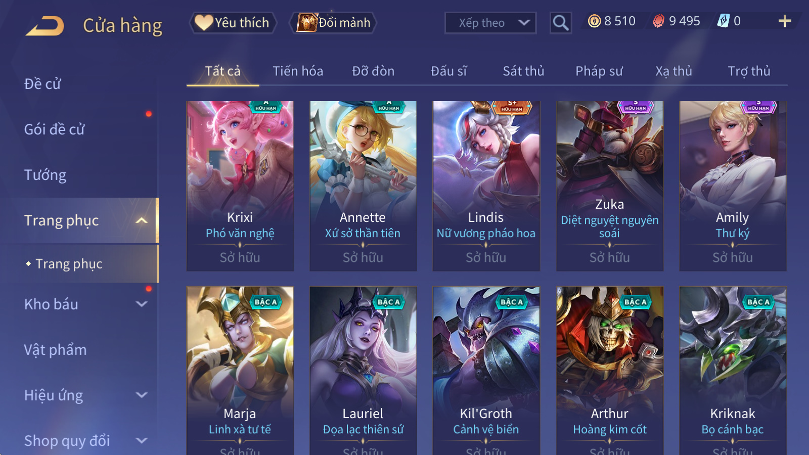This screenshot has height=455, width=809.
Task: Select the Arthur Hoàng kim cốt skin card
Action: click(x=610, y=371)
